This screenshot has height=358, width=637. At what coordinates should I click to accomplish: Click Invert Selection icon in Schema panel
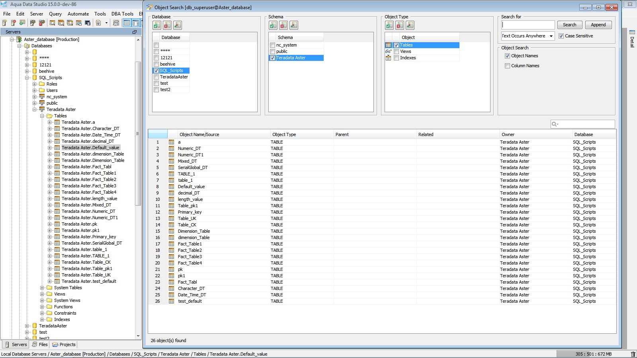294,25
